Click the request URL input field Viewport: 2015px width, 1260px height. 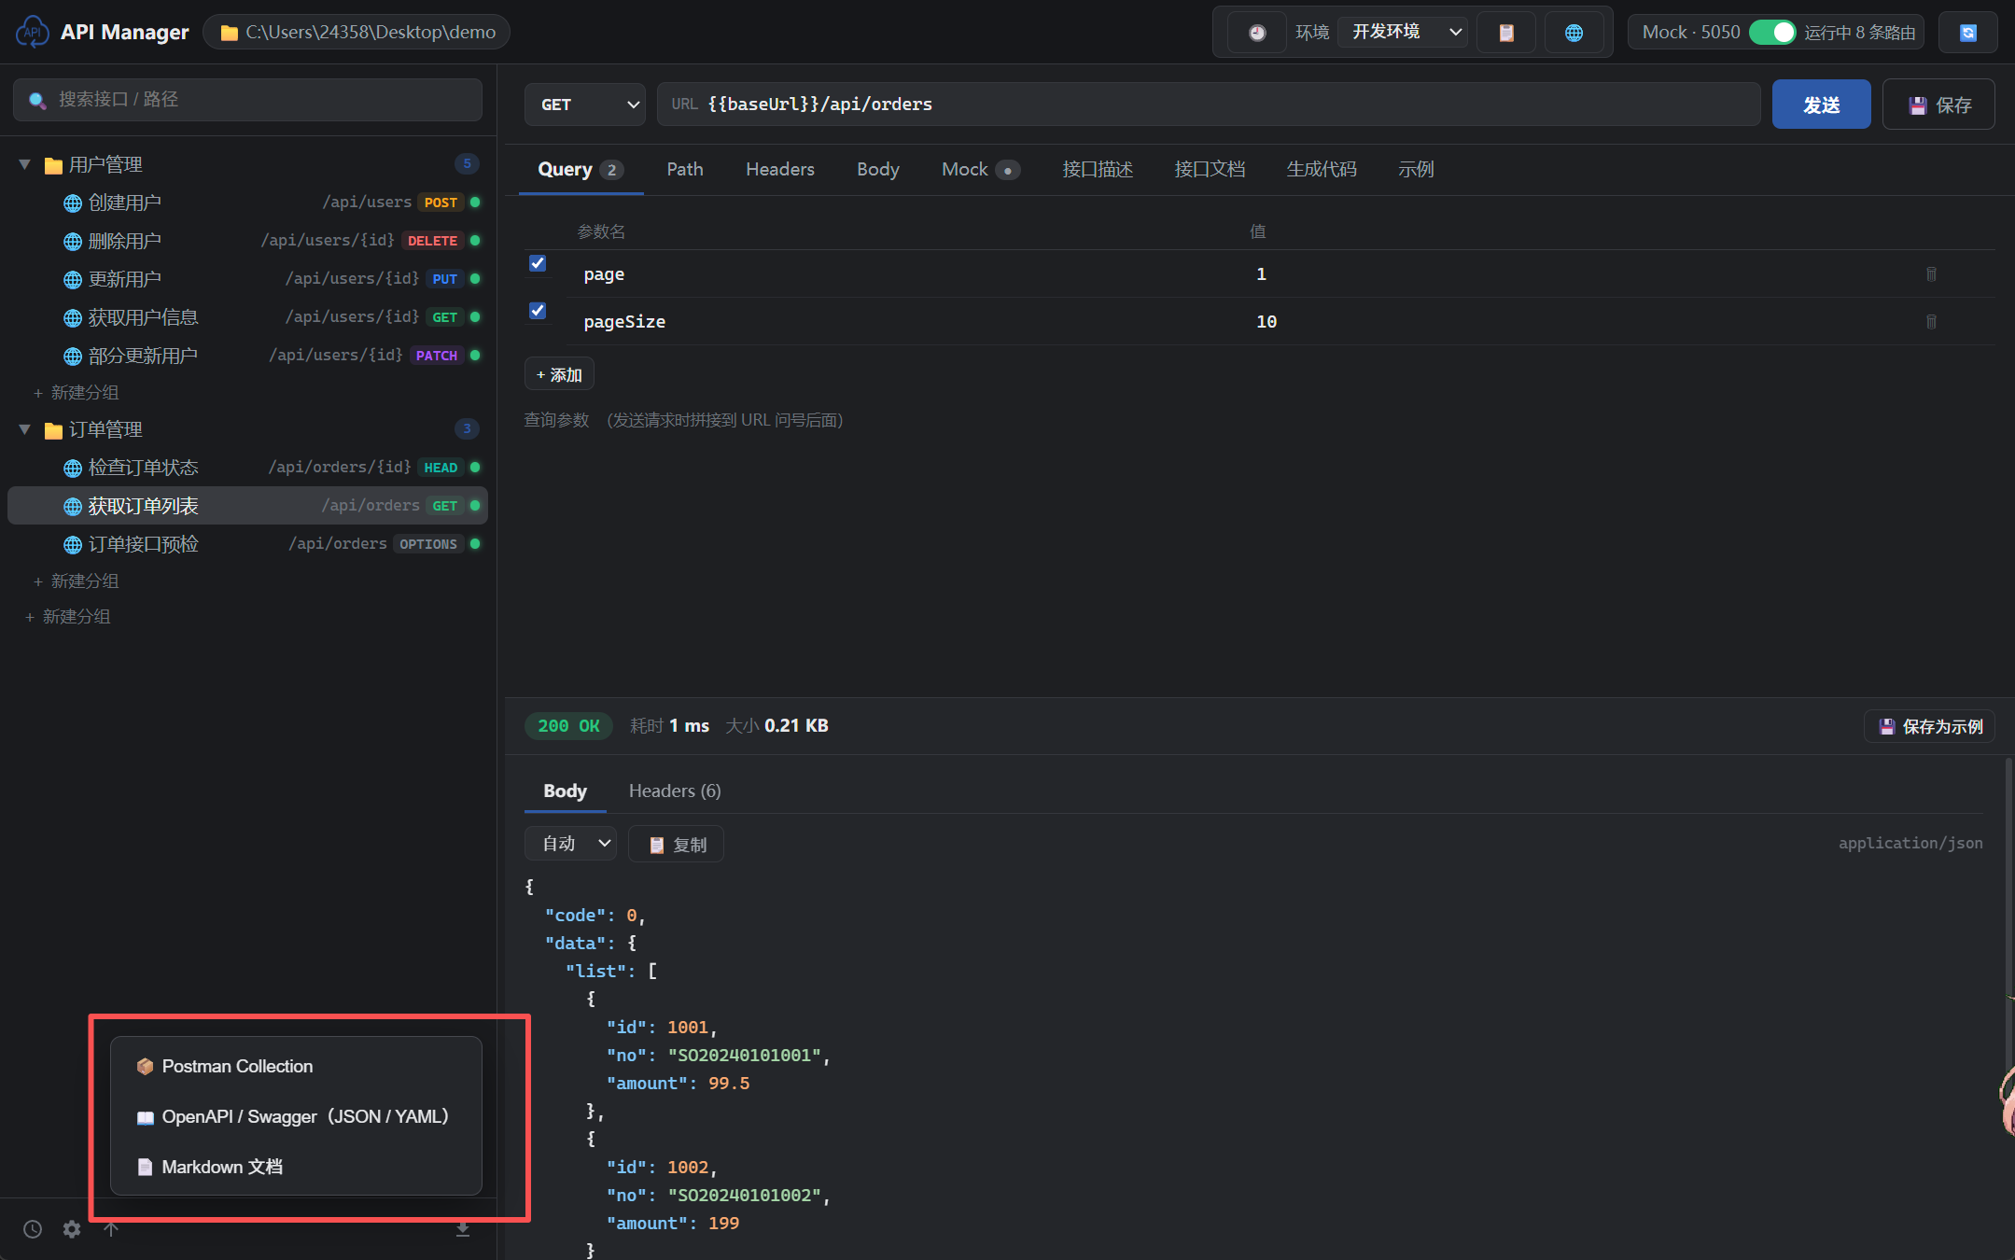[1209, 105]
